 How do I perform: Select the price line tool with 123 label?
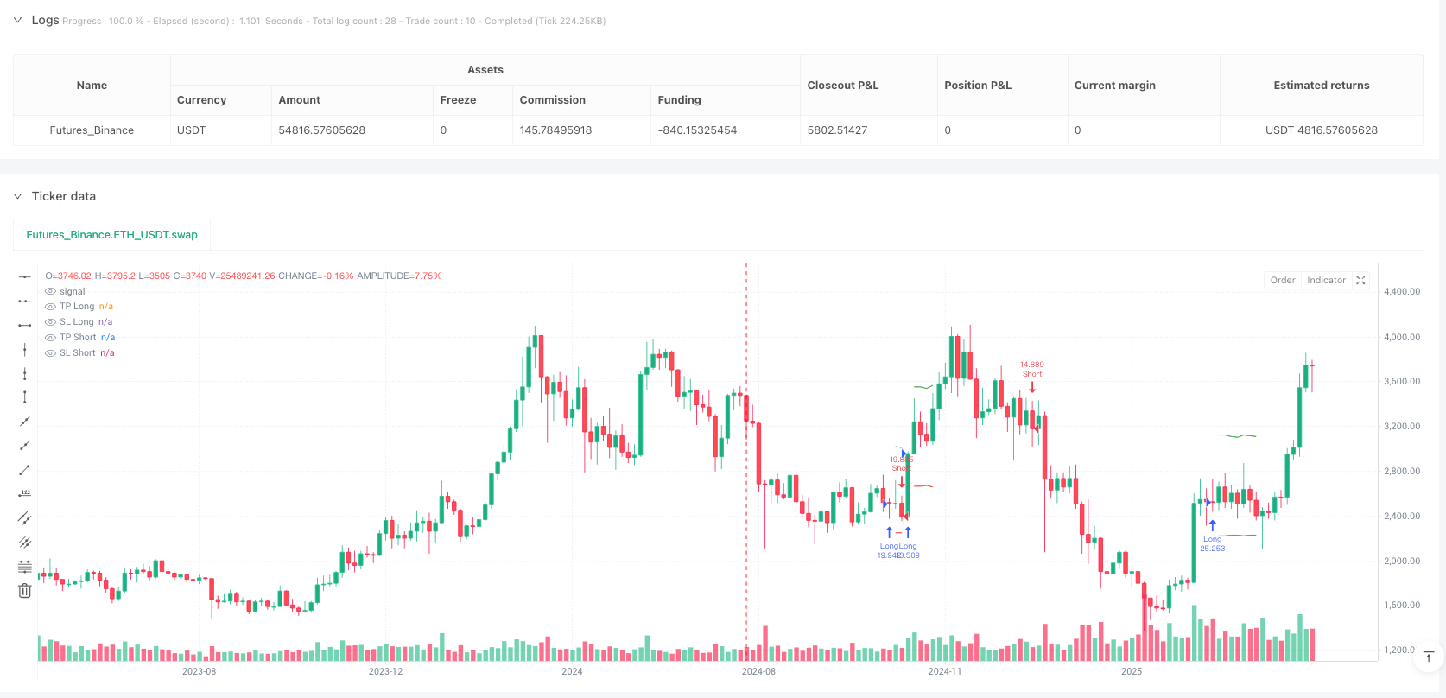(25, 494)
